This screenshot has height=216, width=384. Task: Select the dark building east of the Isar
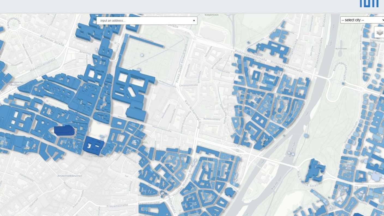(314, 168)
